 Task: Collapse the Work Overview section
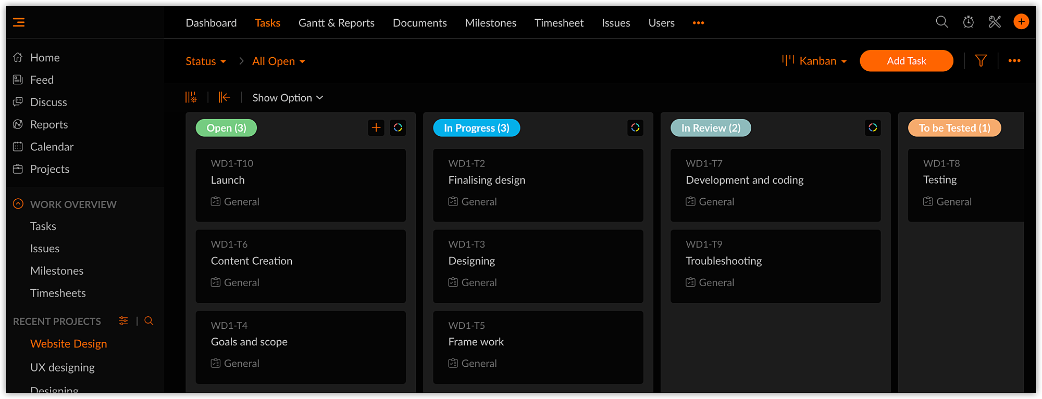18,204
